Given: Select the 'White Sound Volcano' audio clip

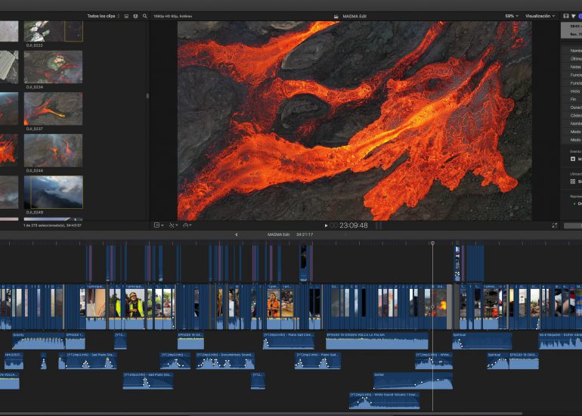Looking at the screenshot, I should pos(384,401).
